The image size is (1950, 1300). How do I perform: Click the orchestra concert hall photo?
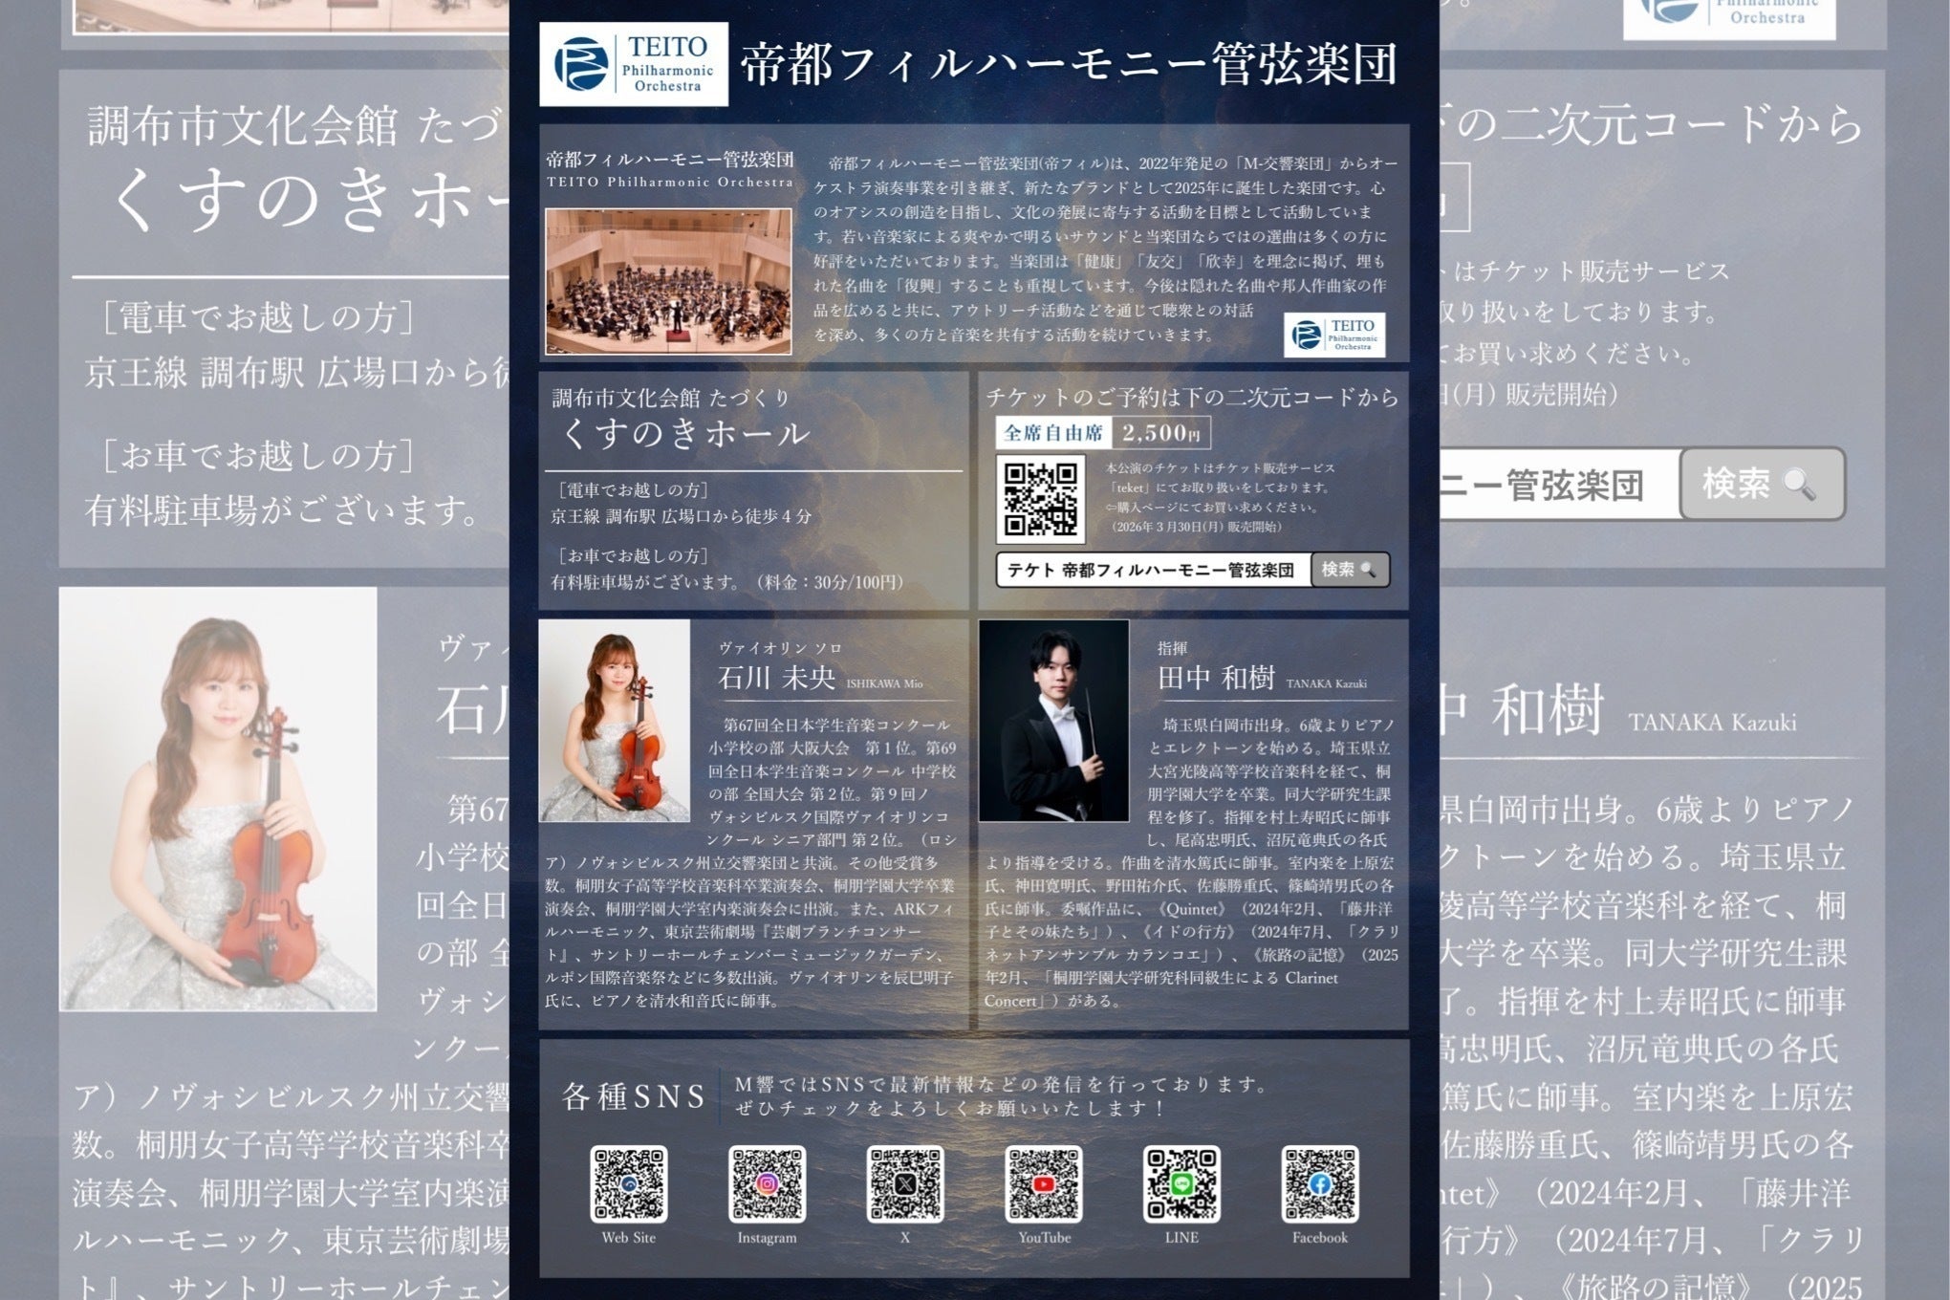pyautogui.click(x=668, y=281)
